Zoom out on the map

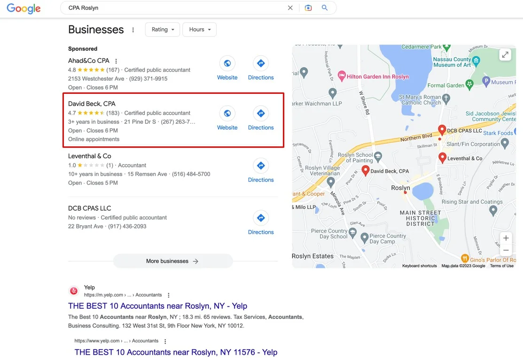(x=505, y=250)
